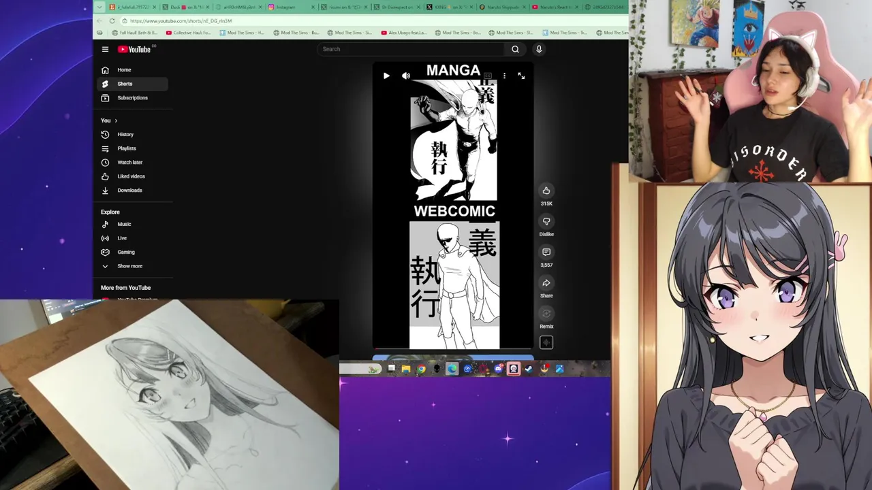
Task: Browse Gaming in Explore
Action: pos(133,252)
